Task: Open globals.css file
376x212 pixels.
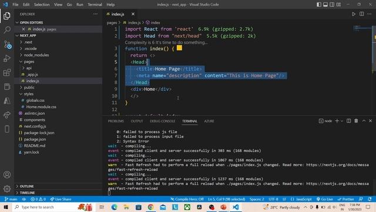Action: [35, 101]
